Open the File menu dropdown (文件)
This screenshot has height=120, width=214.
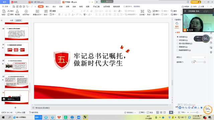6,7
